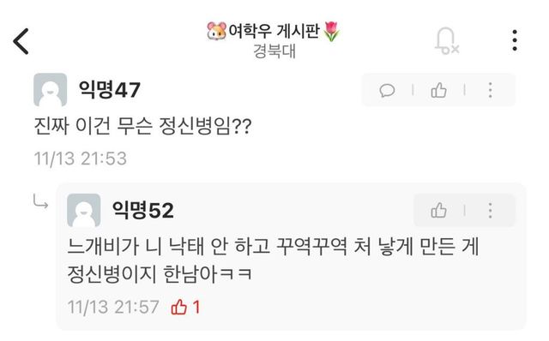Open more options for 익명47 comment
549x341 pixels.
(x=490, y=90)
